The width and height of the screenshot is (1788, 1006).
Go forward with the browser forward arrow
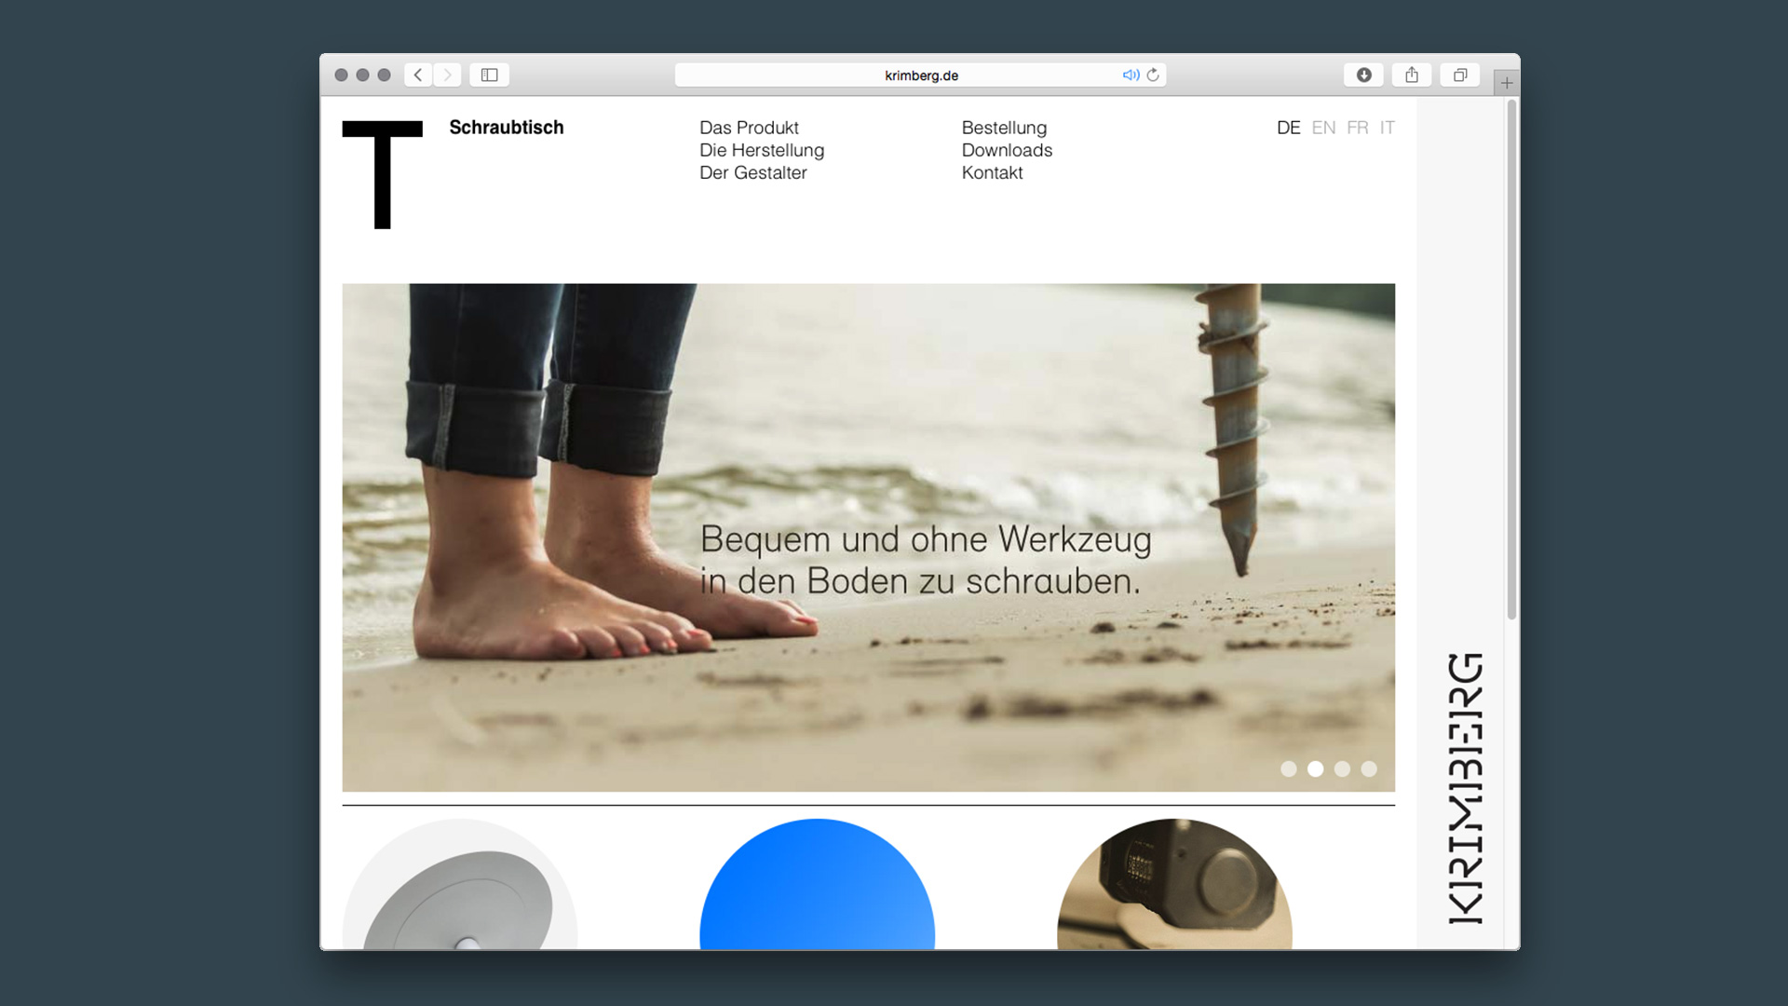click(447, 75)
